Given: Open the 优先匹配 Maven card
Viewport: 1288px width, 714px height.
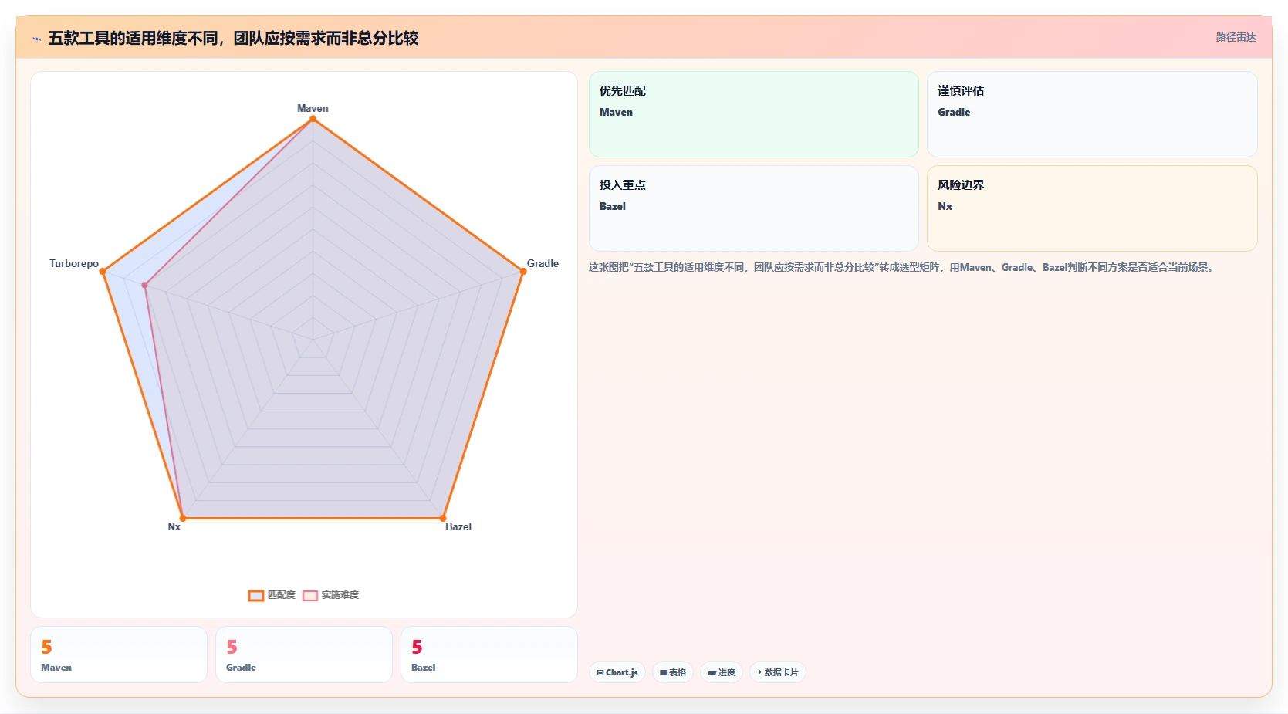Looking at the screenshot, I should pyautogui.click(x=753, y=114).
